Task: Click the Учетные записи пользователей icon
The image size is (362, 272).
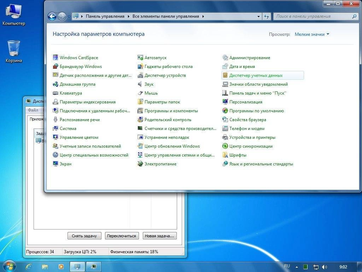Action: click(56, 146)
